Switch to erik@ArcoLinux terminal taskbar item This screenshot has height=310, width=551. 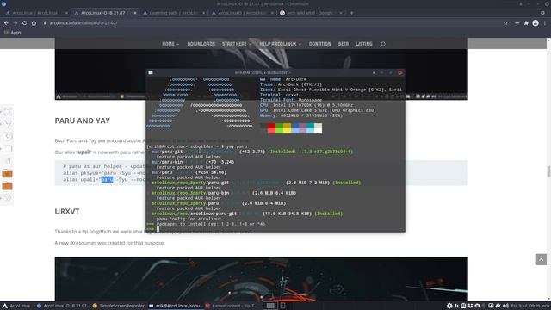click(x=176, y=306)
